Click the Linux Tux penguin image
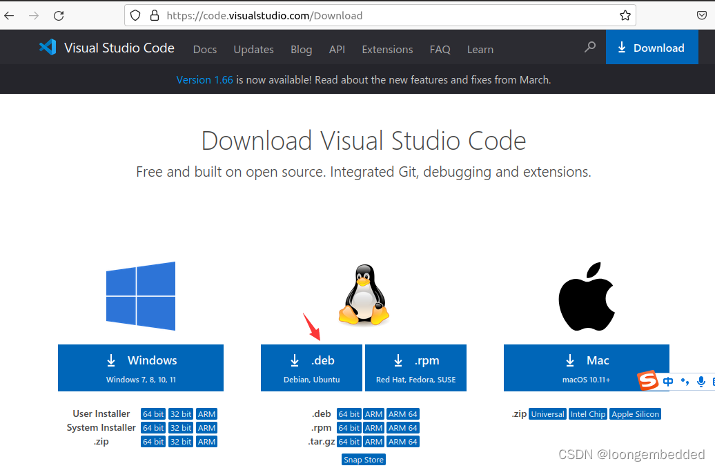715x468 pixels. click(364, 295)
